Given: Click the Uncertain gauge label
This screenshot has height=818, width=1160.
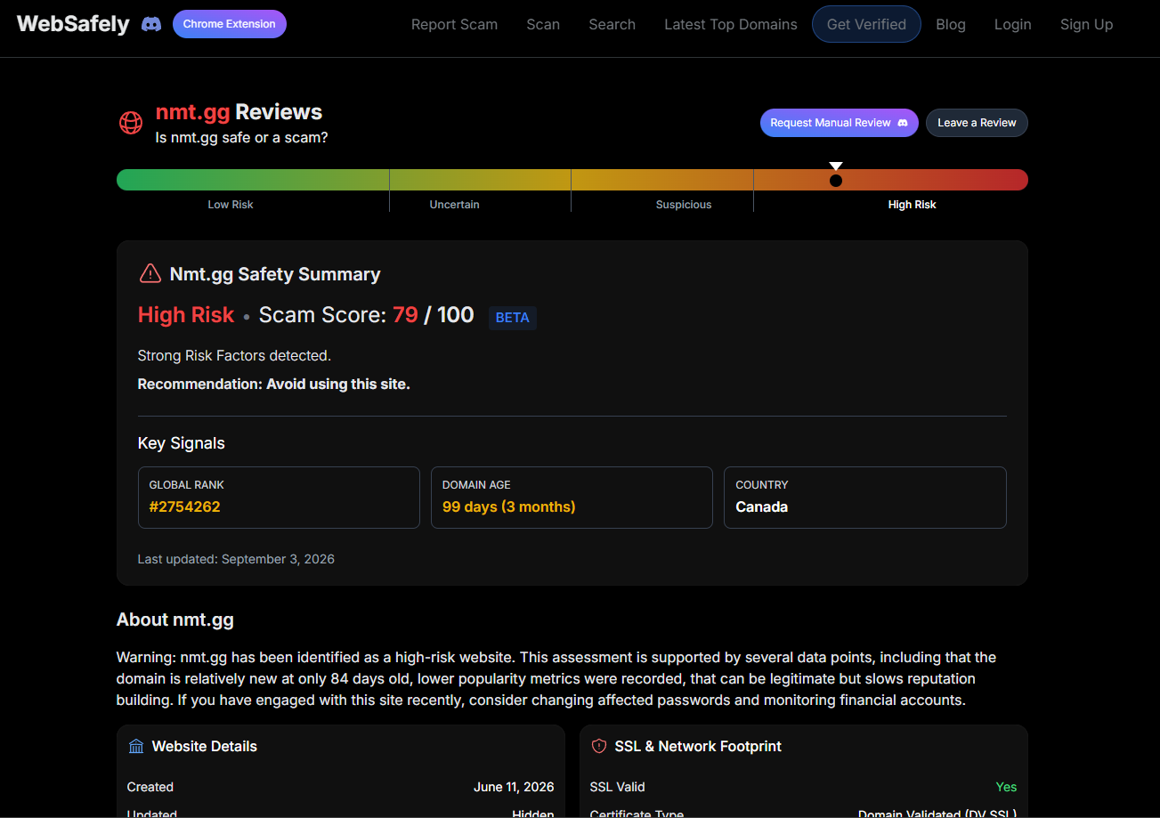Looking at the screenshot, I should 454,205.
